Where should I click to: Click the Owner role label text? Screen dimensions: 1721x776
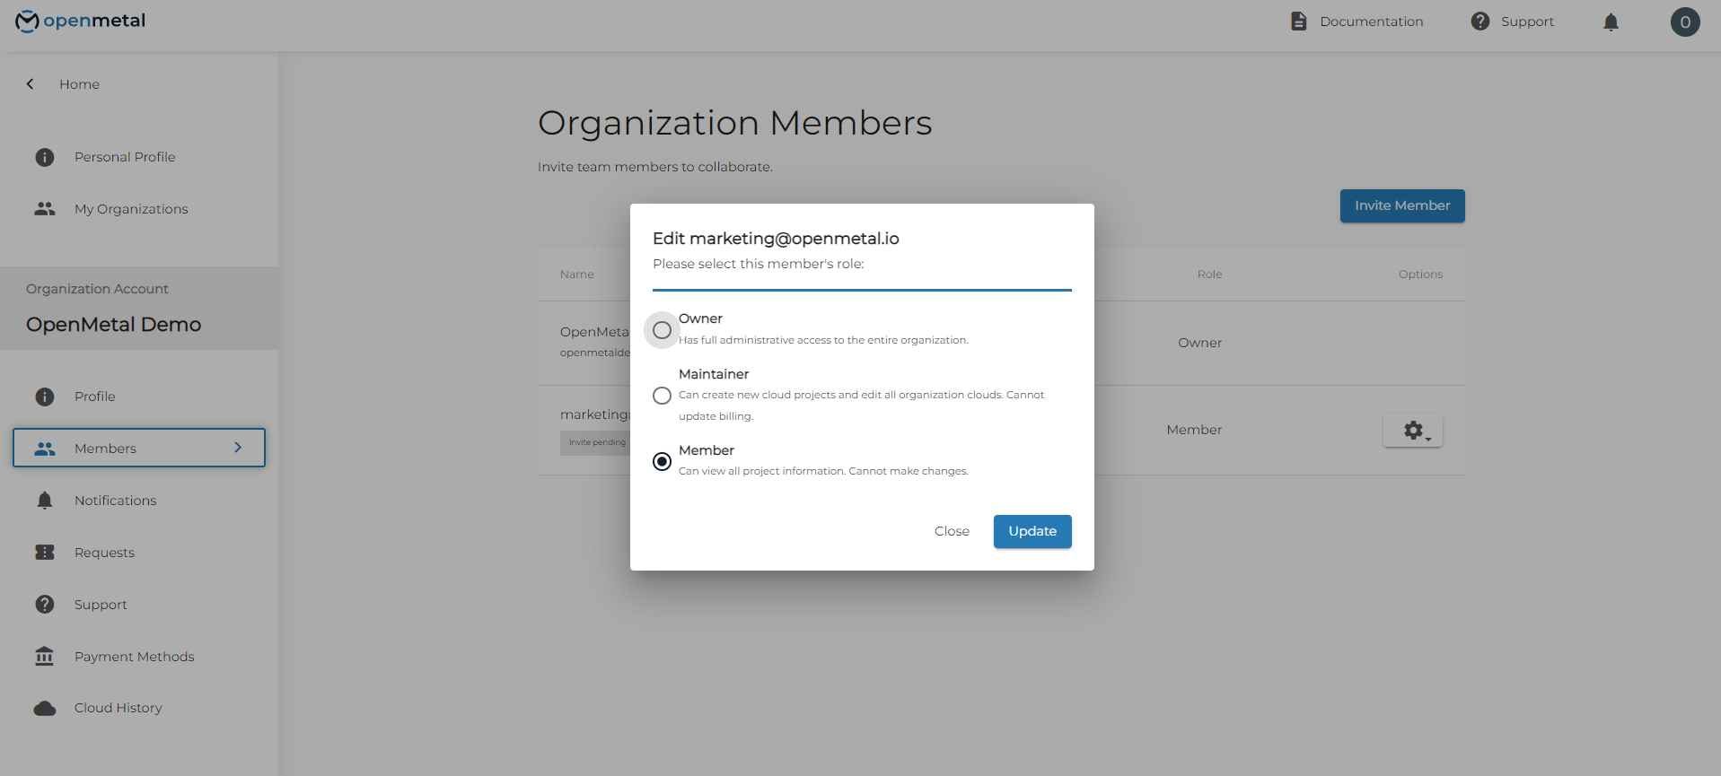[700, 318]
